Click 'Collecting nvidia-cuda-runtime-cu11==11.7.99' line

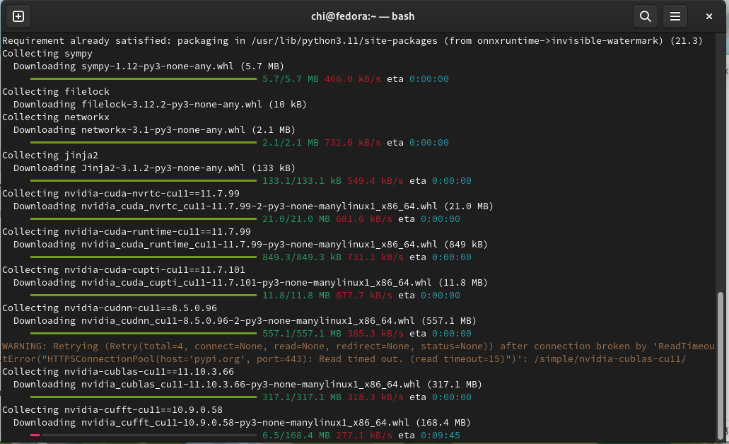click(127, 231)
